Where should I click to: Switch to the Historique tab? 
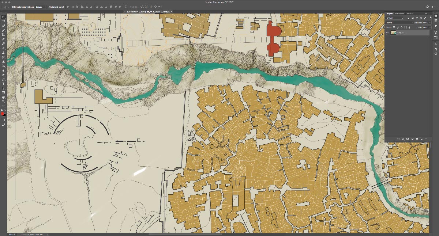point(399,14)
